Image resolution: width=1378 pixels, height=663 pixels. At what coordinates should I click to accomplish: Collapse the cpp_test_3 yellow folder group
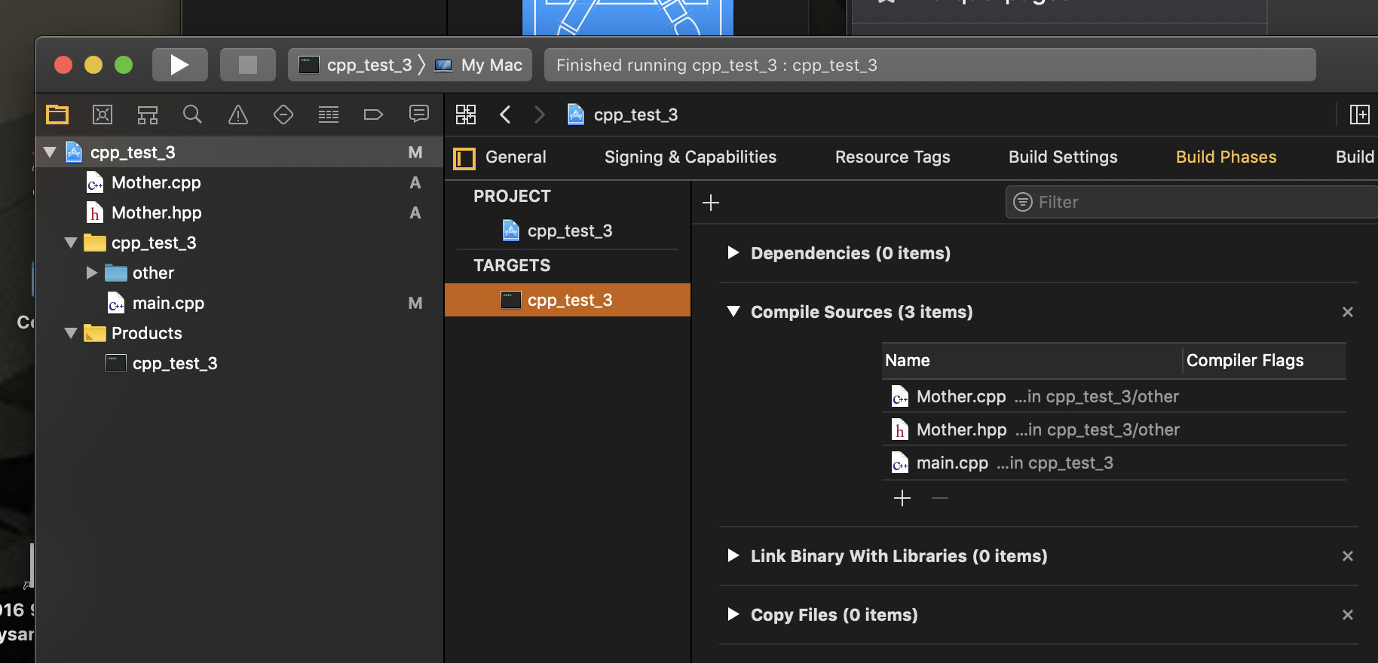coord(71,243)
